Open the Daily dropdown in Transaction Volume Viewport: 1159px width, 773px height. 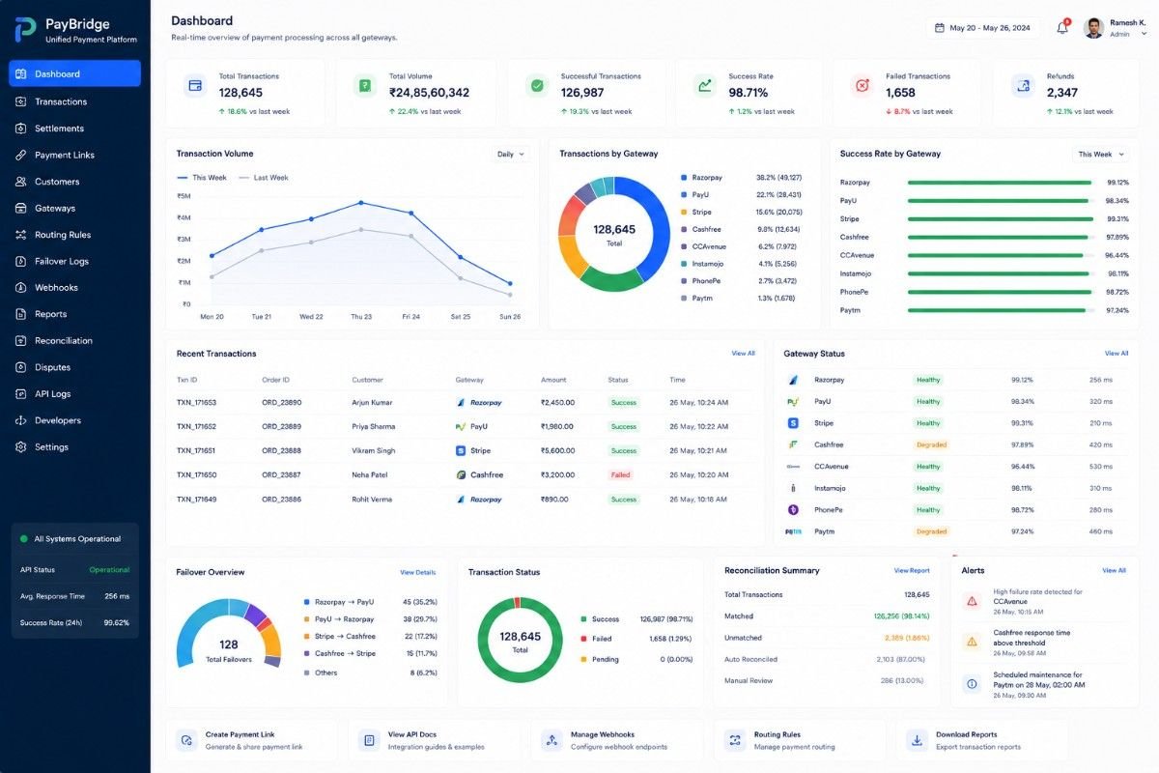(511, 154)
